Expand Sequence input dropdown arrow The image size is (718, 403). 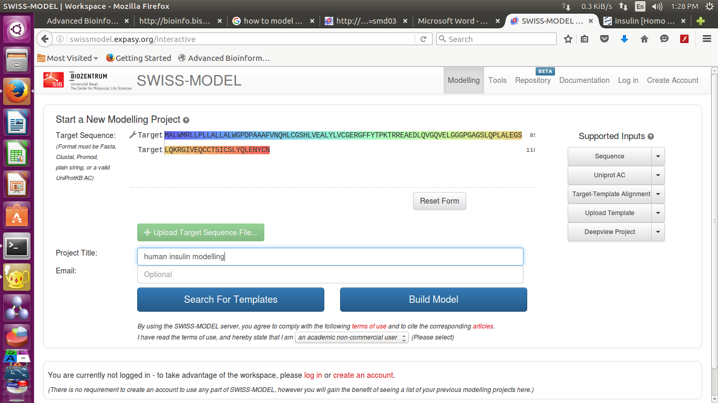pyautogui.click(x=658, y=156)
